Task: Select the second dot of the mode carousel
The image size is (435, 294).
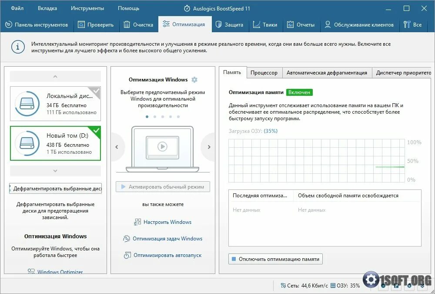Action: point(155,117)
